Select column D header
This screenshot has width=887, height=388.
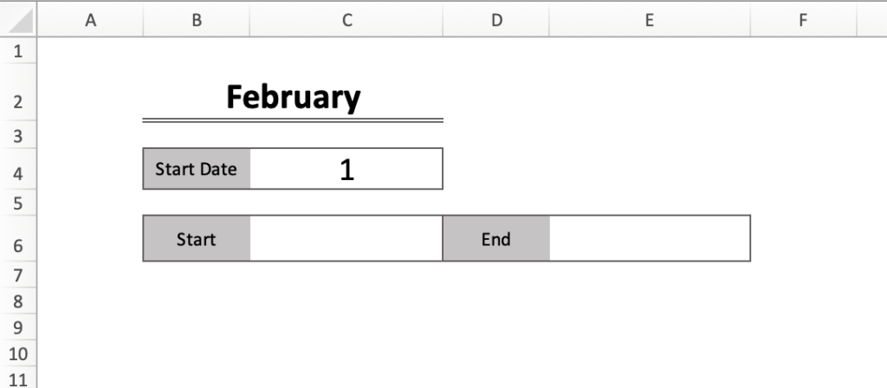coord(496,20)
